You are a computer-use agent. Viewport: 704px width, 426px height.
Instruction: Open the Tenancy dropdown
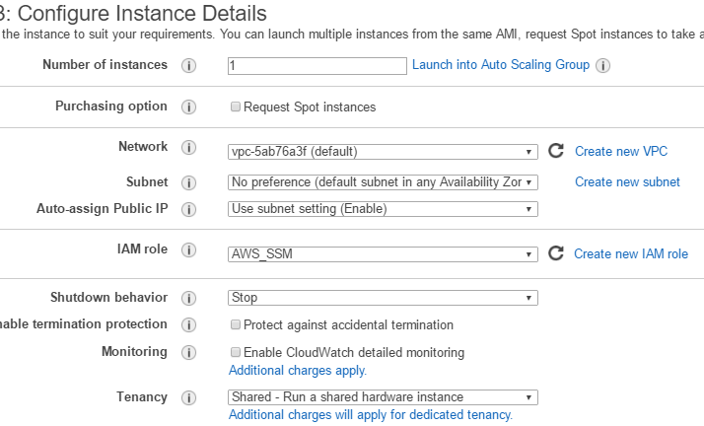[x=383, y=397]
